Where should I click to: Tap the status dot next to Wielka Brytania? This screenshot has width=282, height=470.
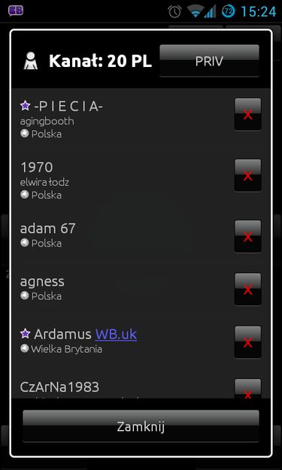(25, 348)
